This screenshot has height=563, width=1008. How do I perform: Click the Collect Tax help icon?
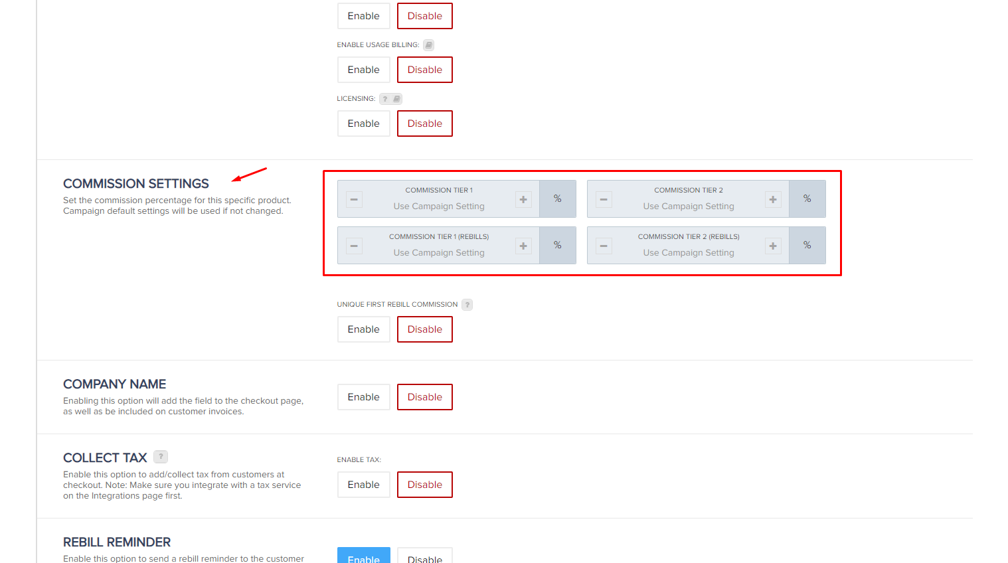[x=161, y=457]
